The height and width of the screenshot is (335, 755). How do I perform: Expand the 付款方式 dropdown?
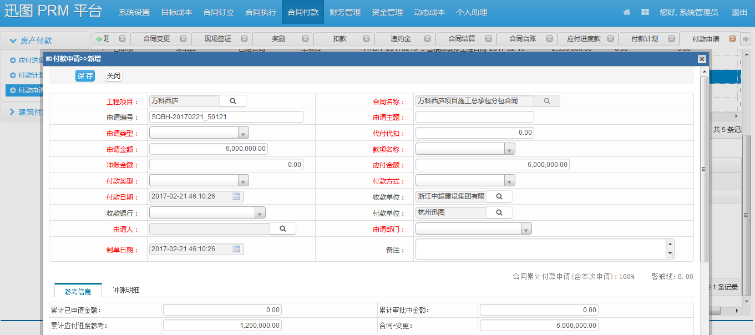click(x=509, y=181)
